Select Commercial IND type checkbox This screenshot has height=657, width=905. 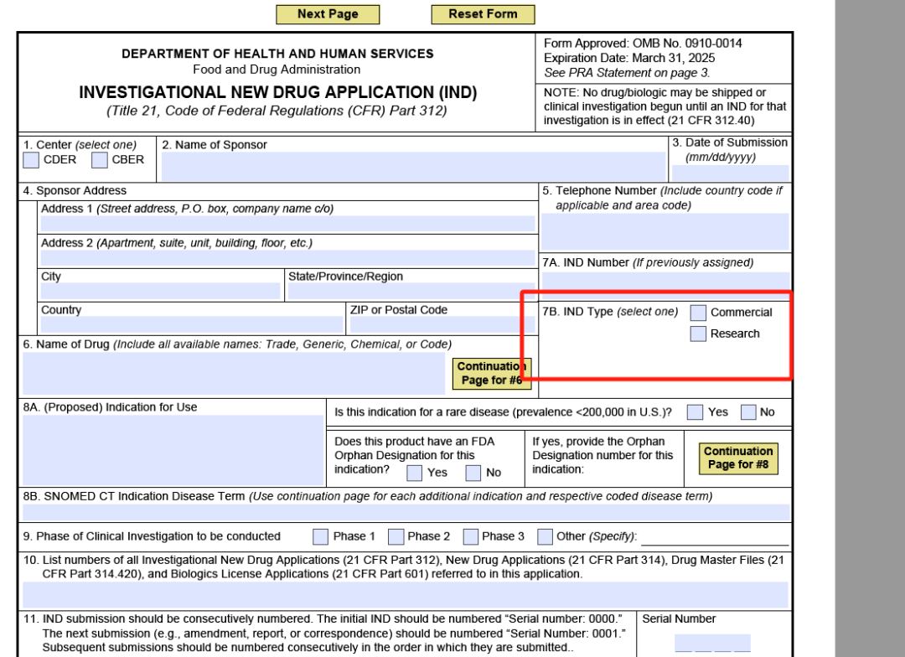[698, 313]
